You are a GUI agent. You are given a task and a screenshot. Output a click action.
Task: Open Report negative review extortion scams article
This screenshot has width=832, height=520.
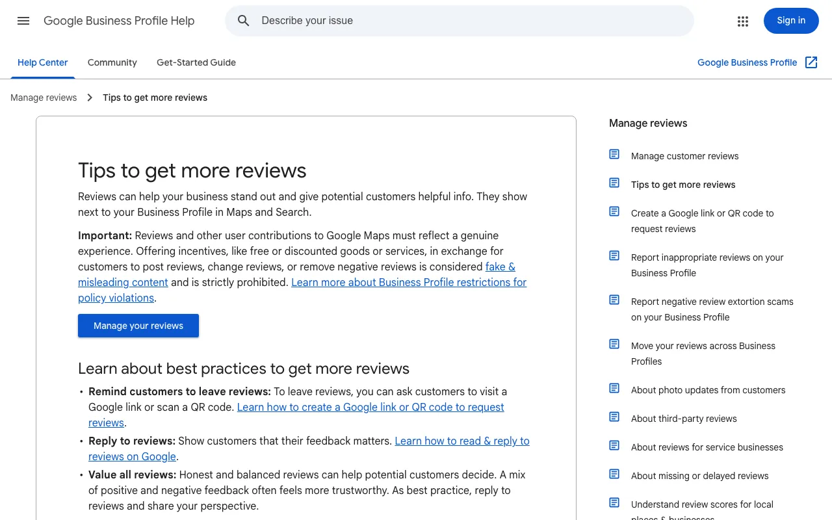tap(712, 309)
